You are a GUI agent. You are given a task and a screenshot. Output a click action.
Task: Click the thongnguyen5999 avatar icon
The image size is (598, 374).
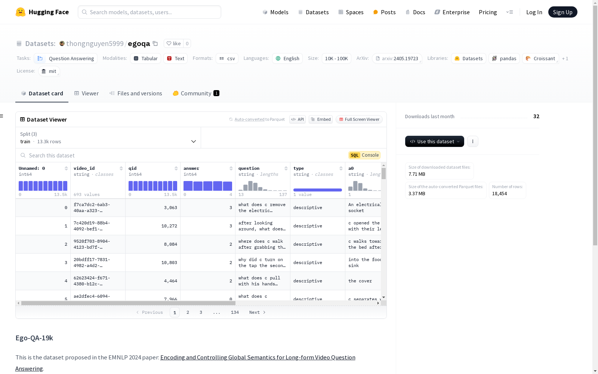(x=62, y=43)
